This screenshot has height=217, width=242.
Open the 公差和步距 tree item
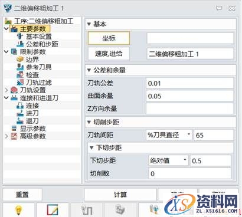(42, 44)
